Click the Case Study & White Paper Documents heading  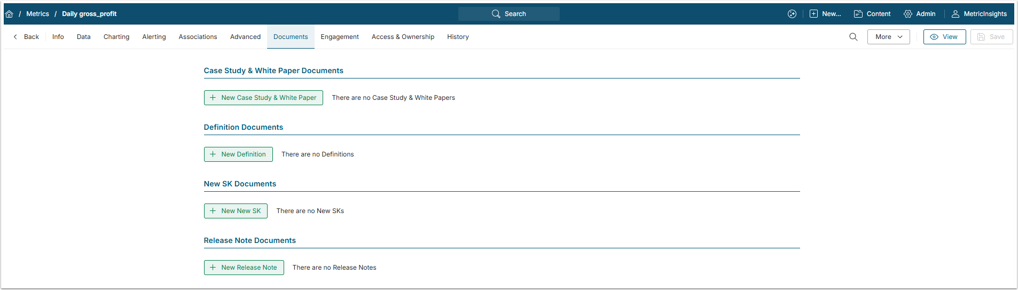click(x=273, y=70)
